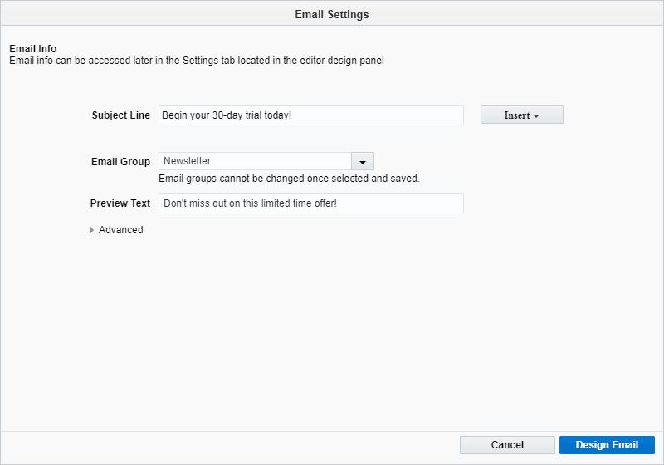Click the Subject Line label
Image resolution: width=664 pixels, height=465 pixels.
(120, 115)
